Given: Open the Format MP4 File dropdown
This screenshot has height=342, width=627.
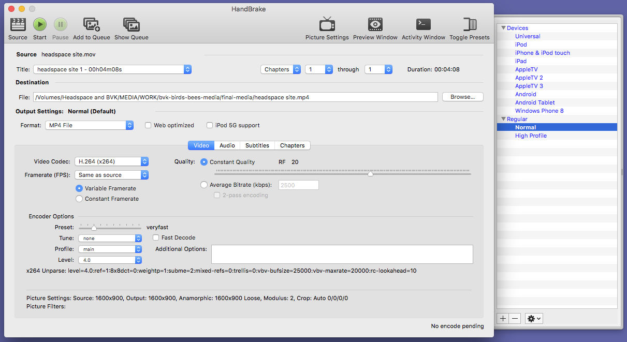Looking at the screenshot, I should click(89, 125).
